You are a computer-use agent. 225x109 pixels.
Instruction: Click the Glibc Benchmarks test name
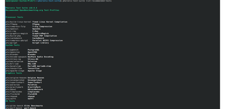pyautogui.click(x=34, y=106)
